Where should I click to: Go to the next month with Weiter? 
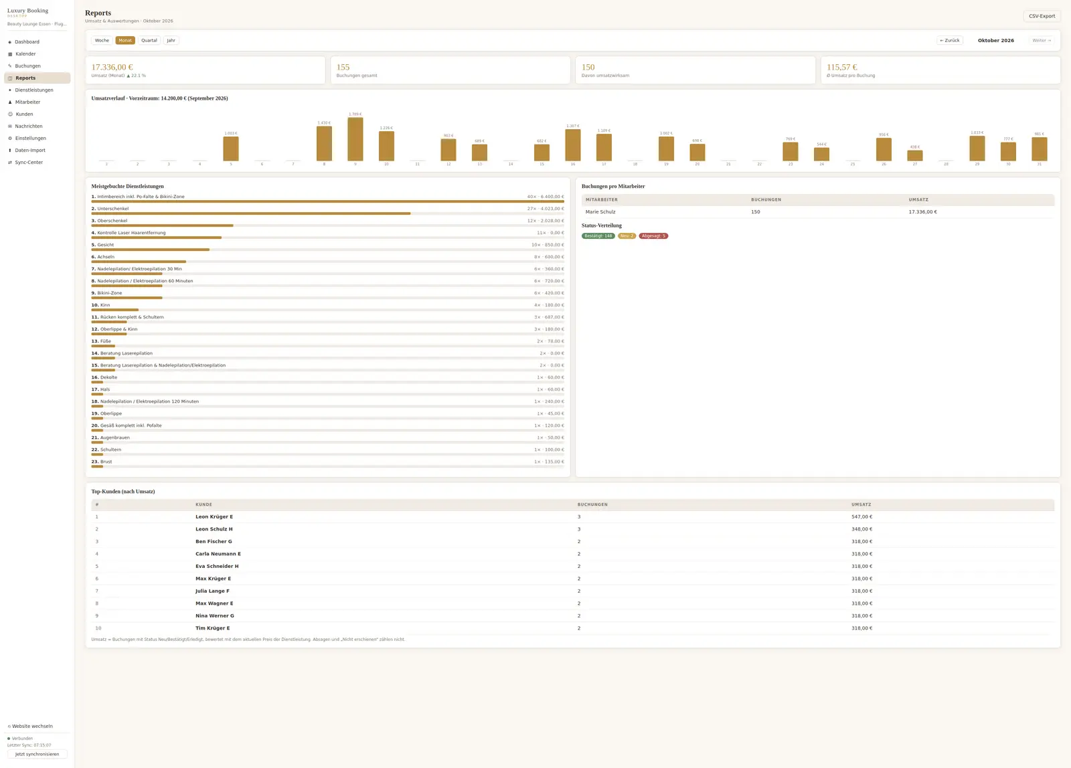1042,40
